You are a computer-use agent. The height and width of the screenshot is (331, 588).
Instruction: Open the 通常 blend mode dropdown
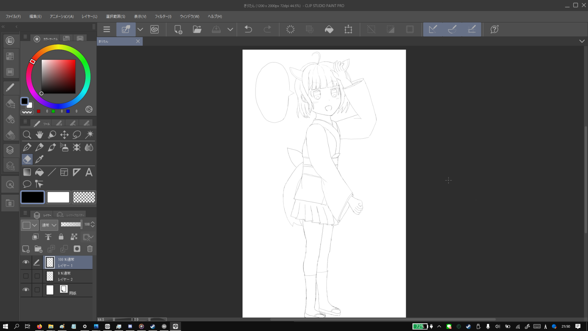(x=49, y=225)
